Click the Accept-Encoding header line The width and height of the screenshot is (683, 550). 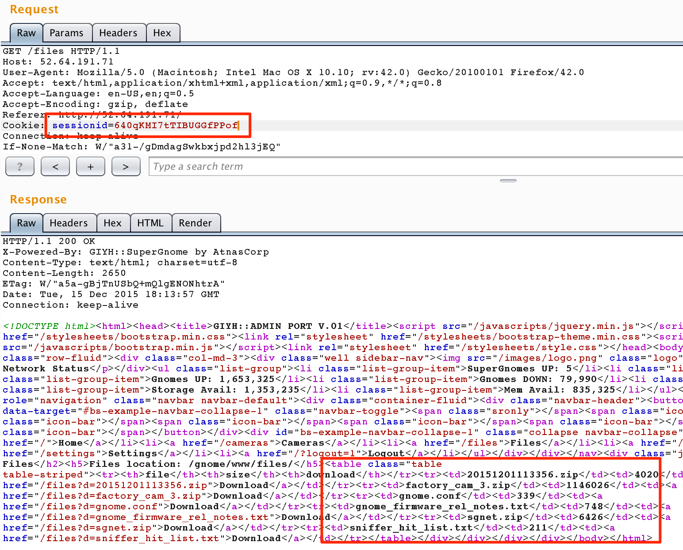[x=95, y=104]
